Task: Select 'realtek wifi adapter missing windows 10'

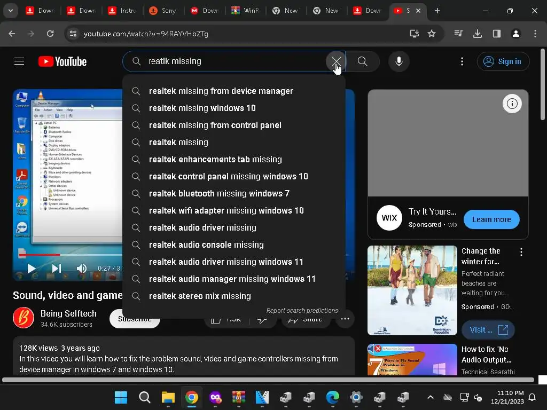Action: [234, 210]
